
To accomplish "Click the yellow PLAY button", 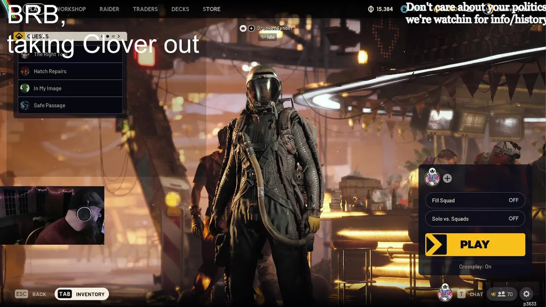I will (475, 244).
